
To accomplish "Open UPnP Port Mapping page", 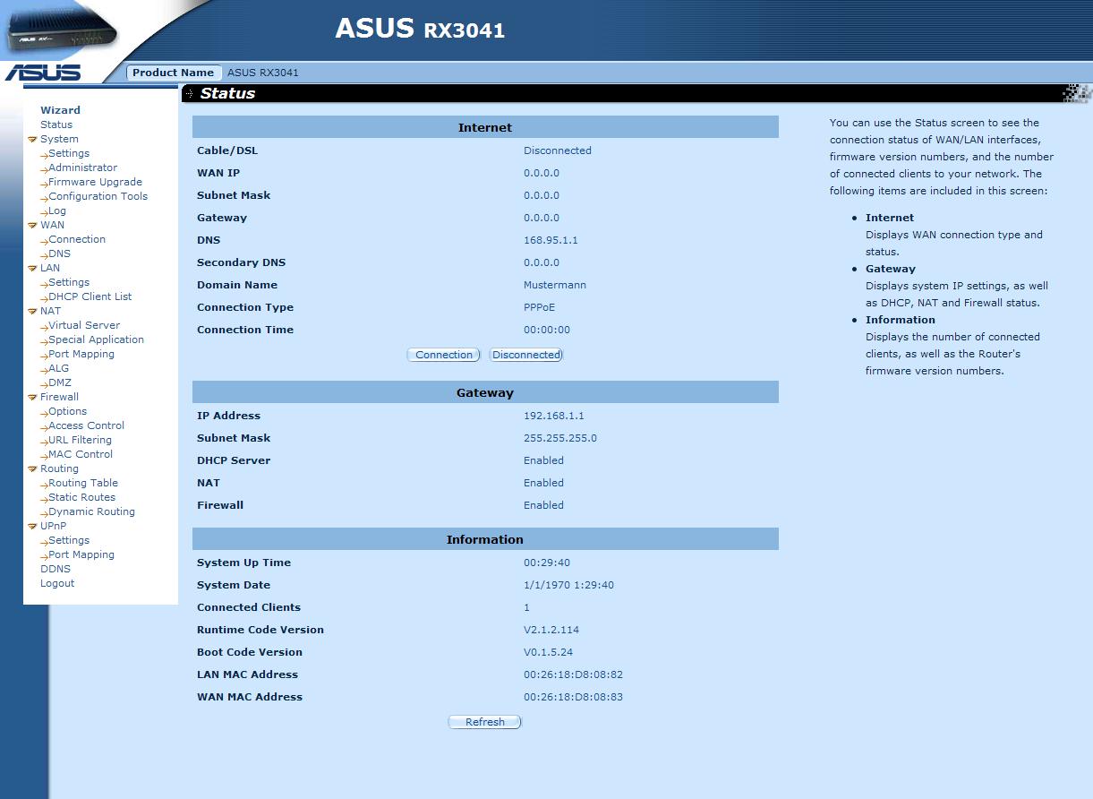I will tap(81, 554).
